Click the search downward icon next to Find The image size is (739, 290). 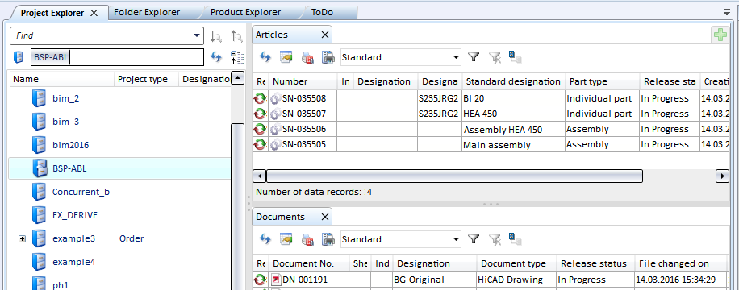click(x=216, y=35)
